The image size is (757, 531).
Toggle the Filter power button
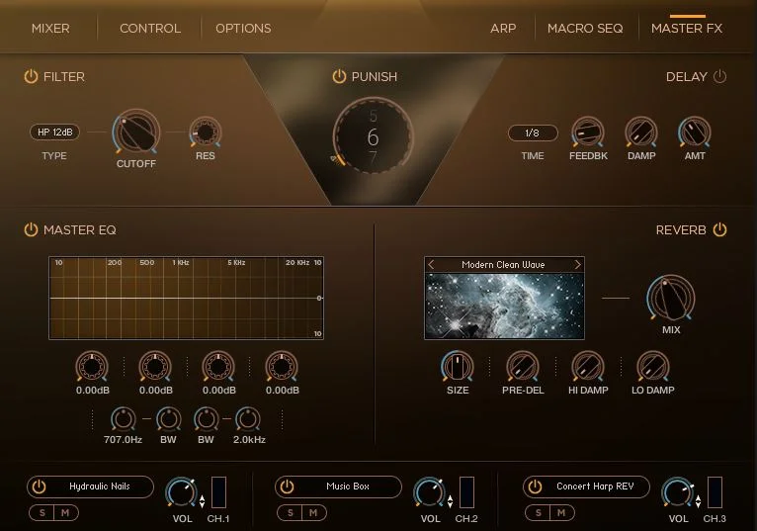pyautogui.click(x=31, y=76)
